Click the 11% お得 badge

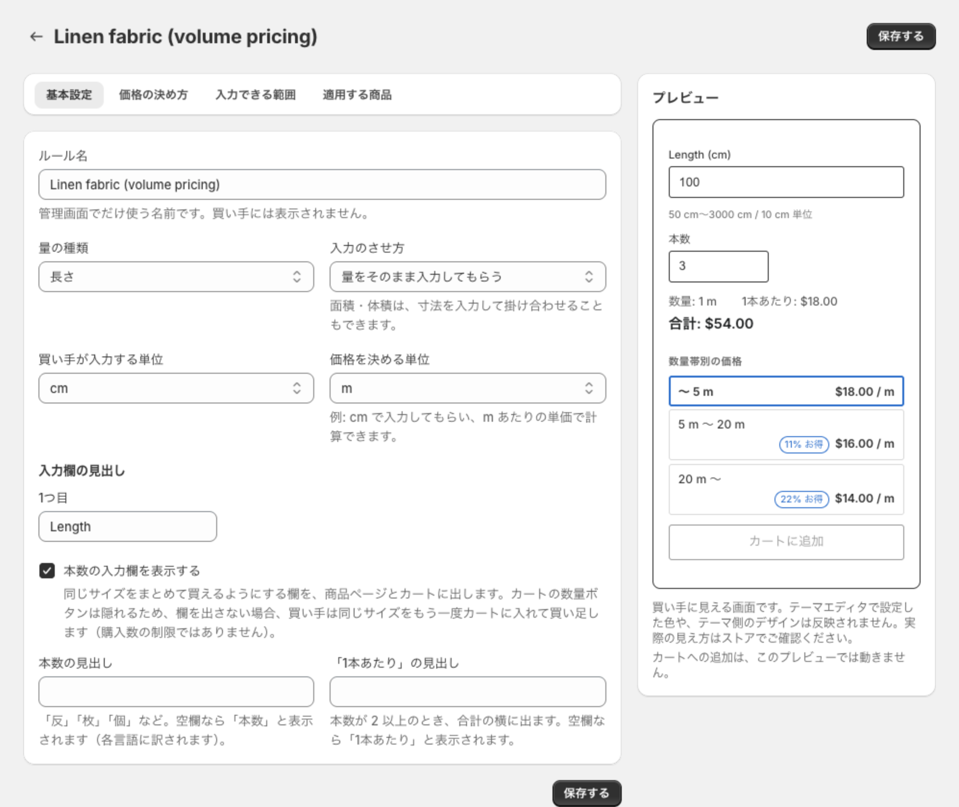(x=804, y=444)
